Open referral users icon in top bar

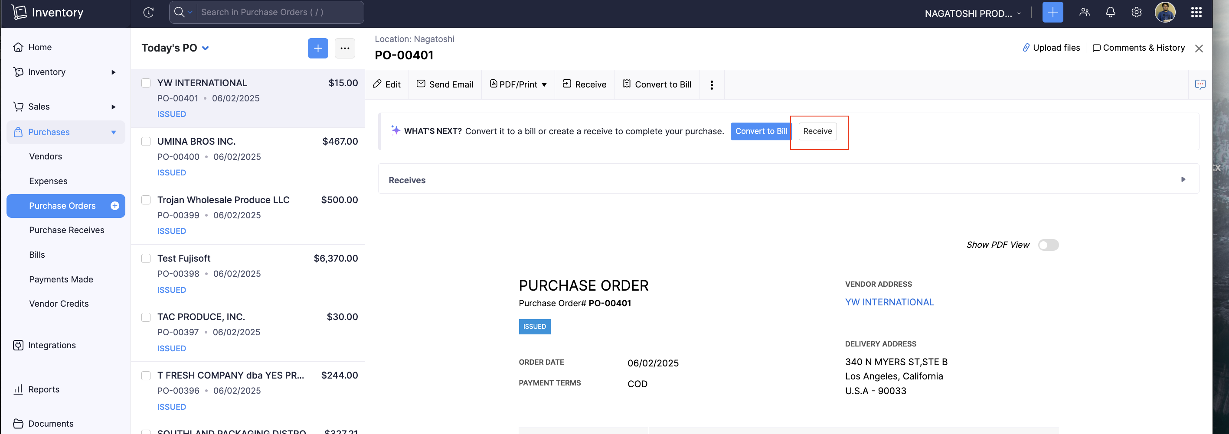[1084, 13]
